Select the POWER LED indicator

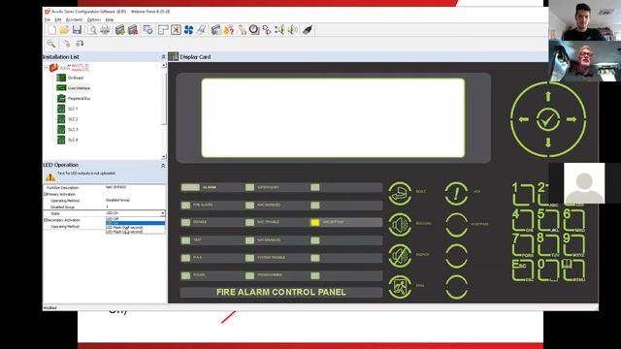(x=185, y=275)
